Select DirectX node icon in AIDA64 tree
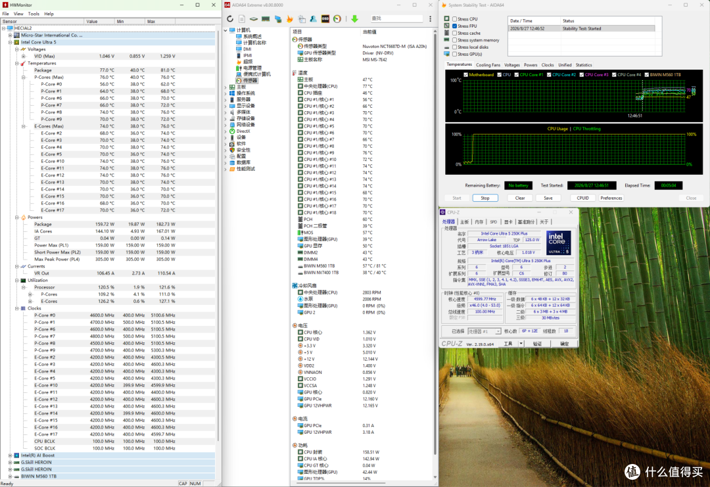Screen dimensions: 710x487 pyautogui.click(x=232, y=131)
